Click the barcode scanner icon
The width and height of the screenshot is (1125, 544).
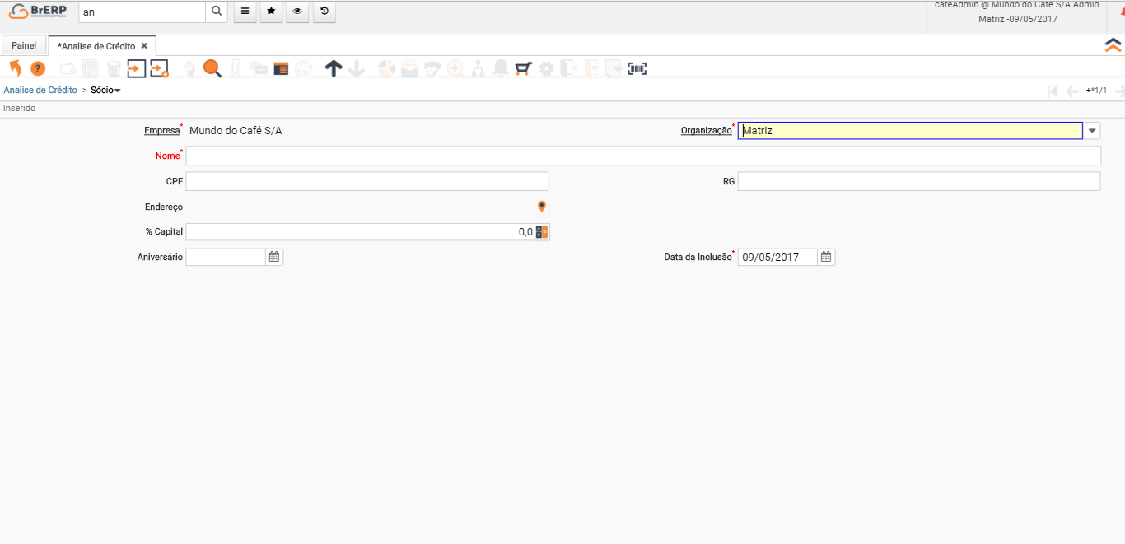tap(637, 69)
